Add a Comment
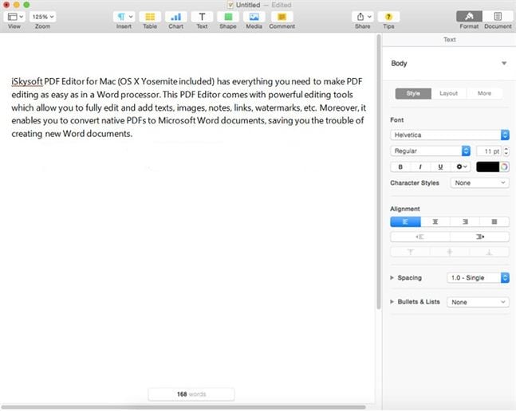 click(282, 17)
